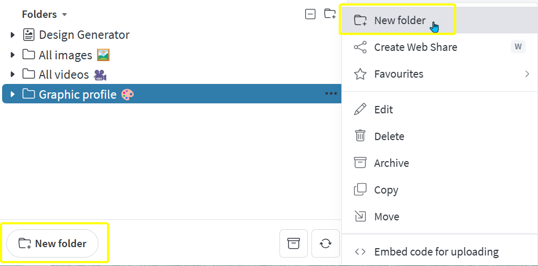Image resolution: width=538 pixels, height=266 pixels.
Task: Click the refresh folders icon button
Action: coord(325,243)
